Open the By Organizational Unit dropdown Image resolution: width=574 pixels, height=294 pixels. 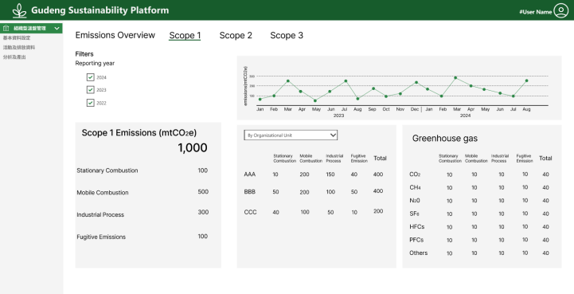pos(291,135)
